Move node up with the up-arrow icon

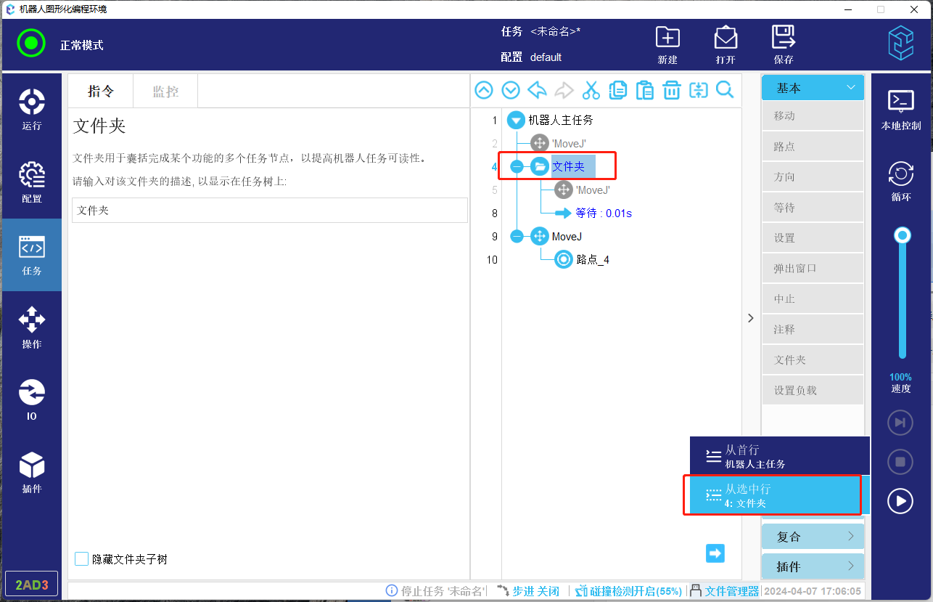point(484,90)
